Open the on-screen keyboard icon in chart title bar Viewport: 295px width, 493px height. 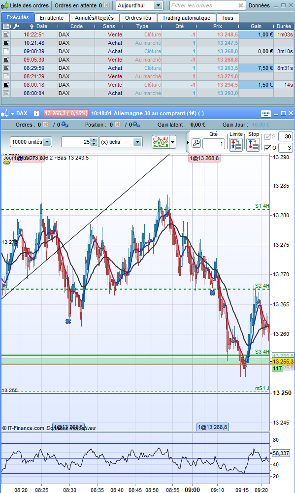(266, 113)
